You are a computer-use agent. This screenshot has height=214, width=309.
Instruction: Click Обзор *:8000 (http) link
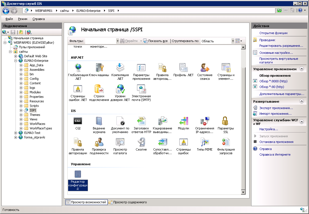point(272,81)
